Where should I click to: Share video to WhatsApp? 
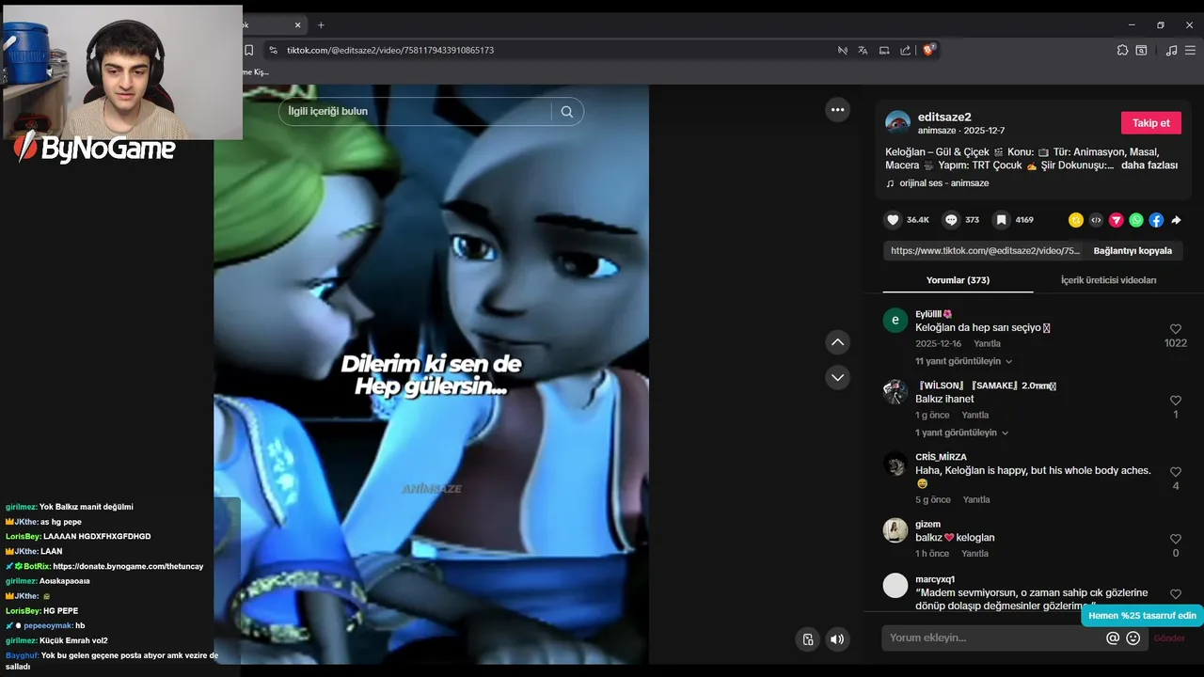coord(1136,220)
